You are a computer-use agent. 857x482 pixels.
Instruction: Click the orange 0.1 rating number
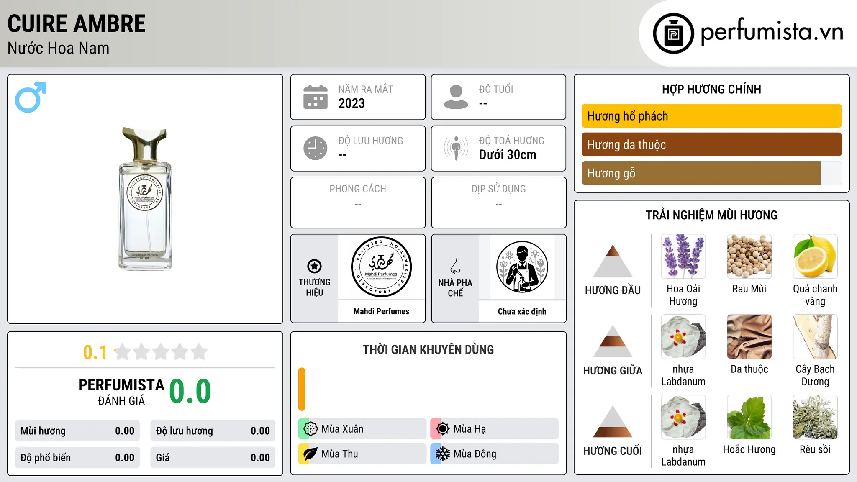(95, 352)
